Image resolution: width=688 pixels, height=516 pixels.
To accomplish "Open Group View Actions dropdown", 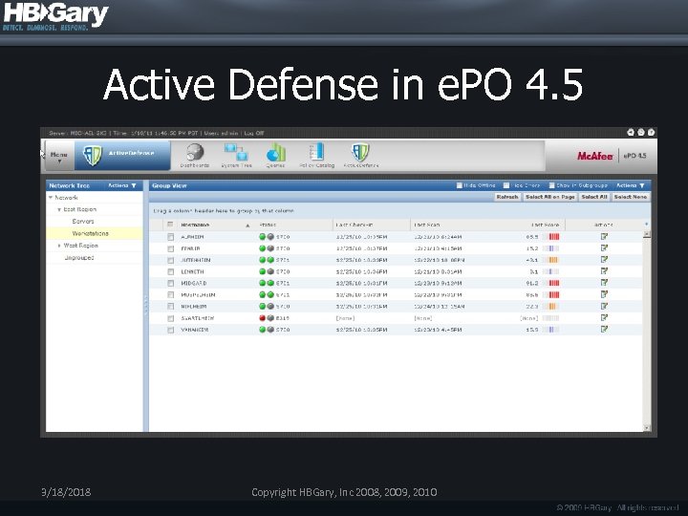I will (631, 185).
